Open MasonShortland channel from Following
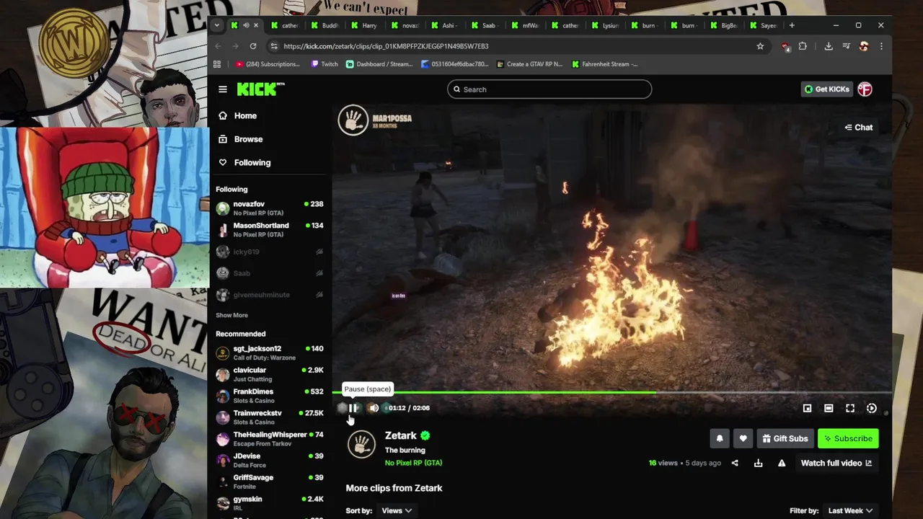Image resolution: width=923 pixels, height=519 pixels. point(270,230)
